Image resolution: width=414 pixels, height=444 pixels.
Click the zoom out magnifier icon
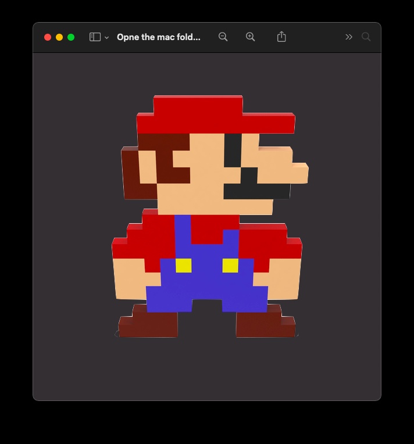point(223,37)
